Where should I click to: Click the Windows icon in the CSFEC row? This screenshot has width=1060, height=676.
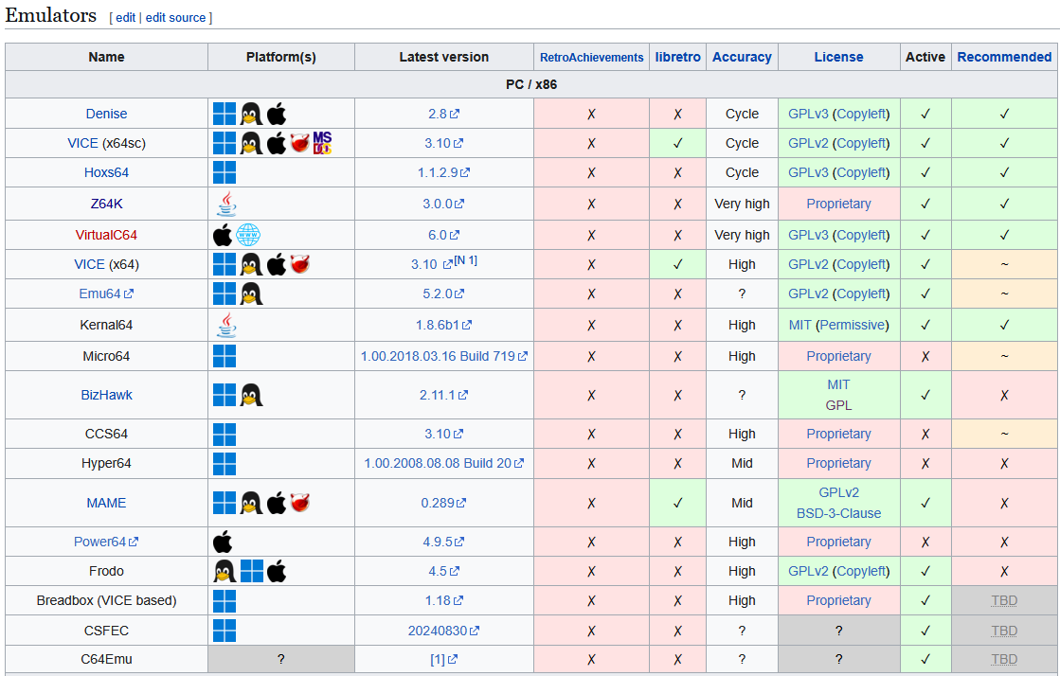point(225,630)
